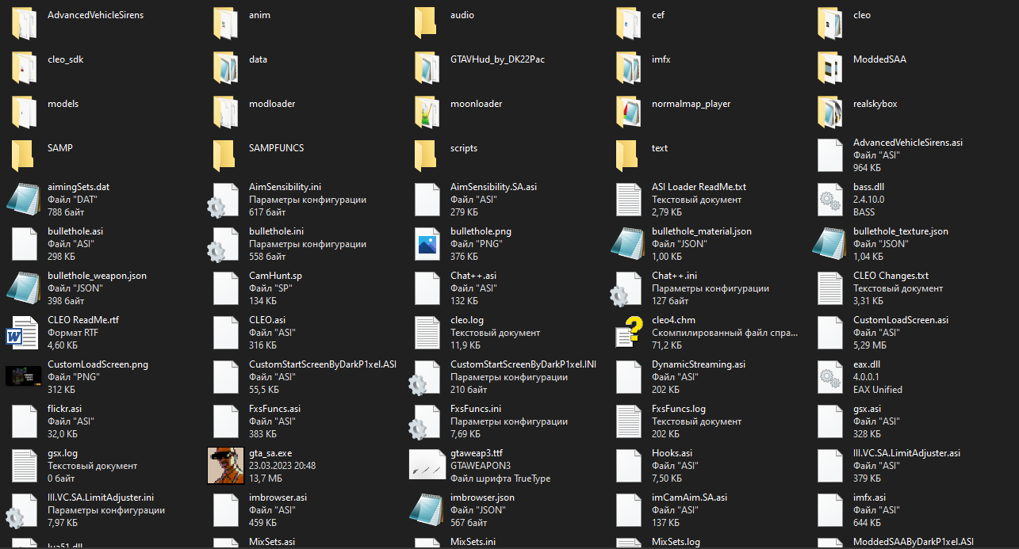Click the aimingSets.dat notepad icon
Screen dimensions: 1019x549
coord(24,199)
